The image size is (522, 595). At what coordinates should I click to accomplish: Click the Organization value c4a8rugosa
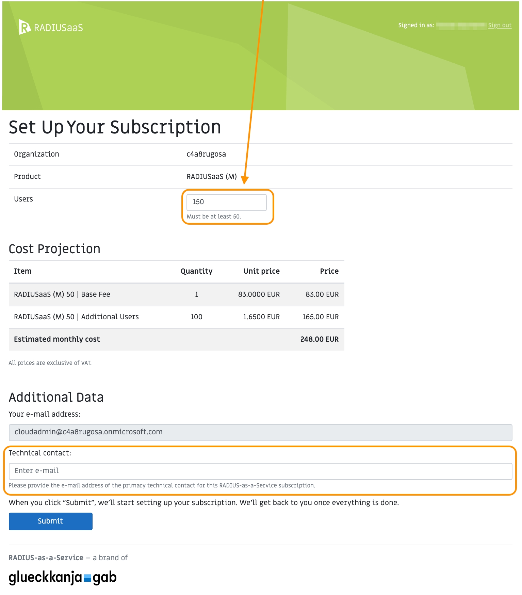point(206,154)
